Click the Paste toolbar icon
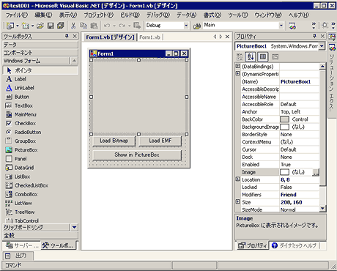The height and width of the screenshot is (271, 337). [94, 26]
